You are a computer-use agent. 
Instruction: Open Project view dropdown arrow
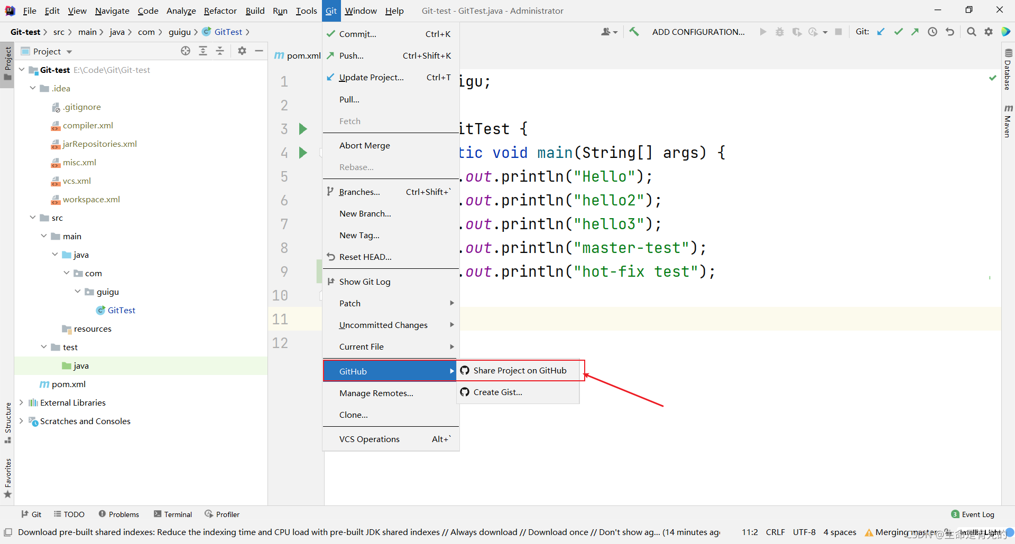[69, 52]
